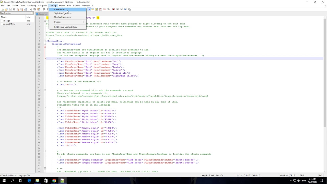Click the Paste toolbar icon
327x184 pixels.
coord(39,9)
